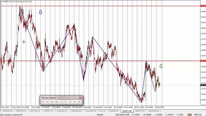Switch to the GBPJPY,H4 chart tab
This screenshot has width=206, height=116.
(140, 111)
